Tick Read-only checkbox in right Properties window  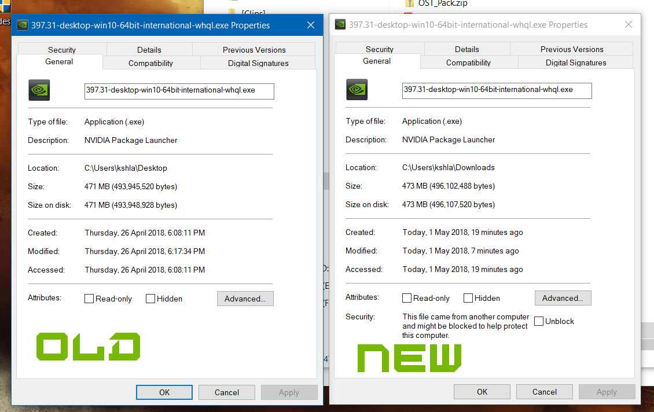pyautogui.click(x=407, y=298)
